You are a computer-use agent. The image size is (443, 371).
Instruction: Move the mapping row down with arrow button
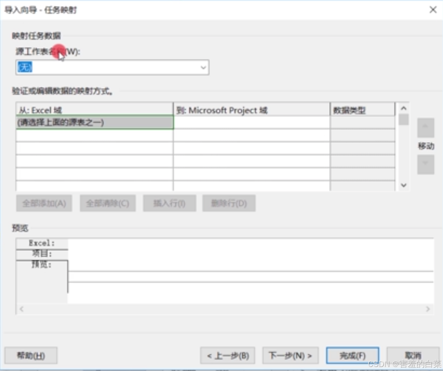(426, 164)
